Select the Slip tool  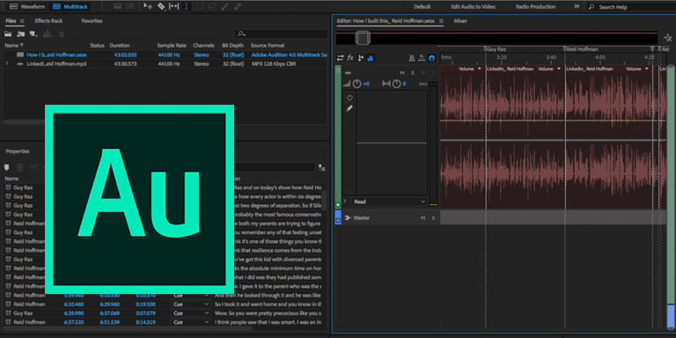(174, 6)
